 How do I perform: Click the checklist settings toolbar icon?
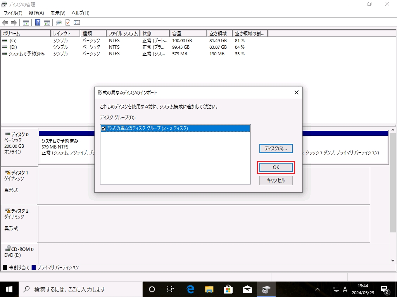click(x=77, y=22)
